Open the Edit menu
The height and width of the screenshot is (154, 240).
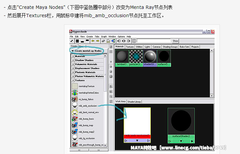pos(77,37)
